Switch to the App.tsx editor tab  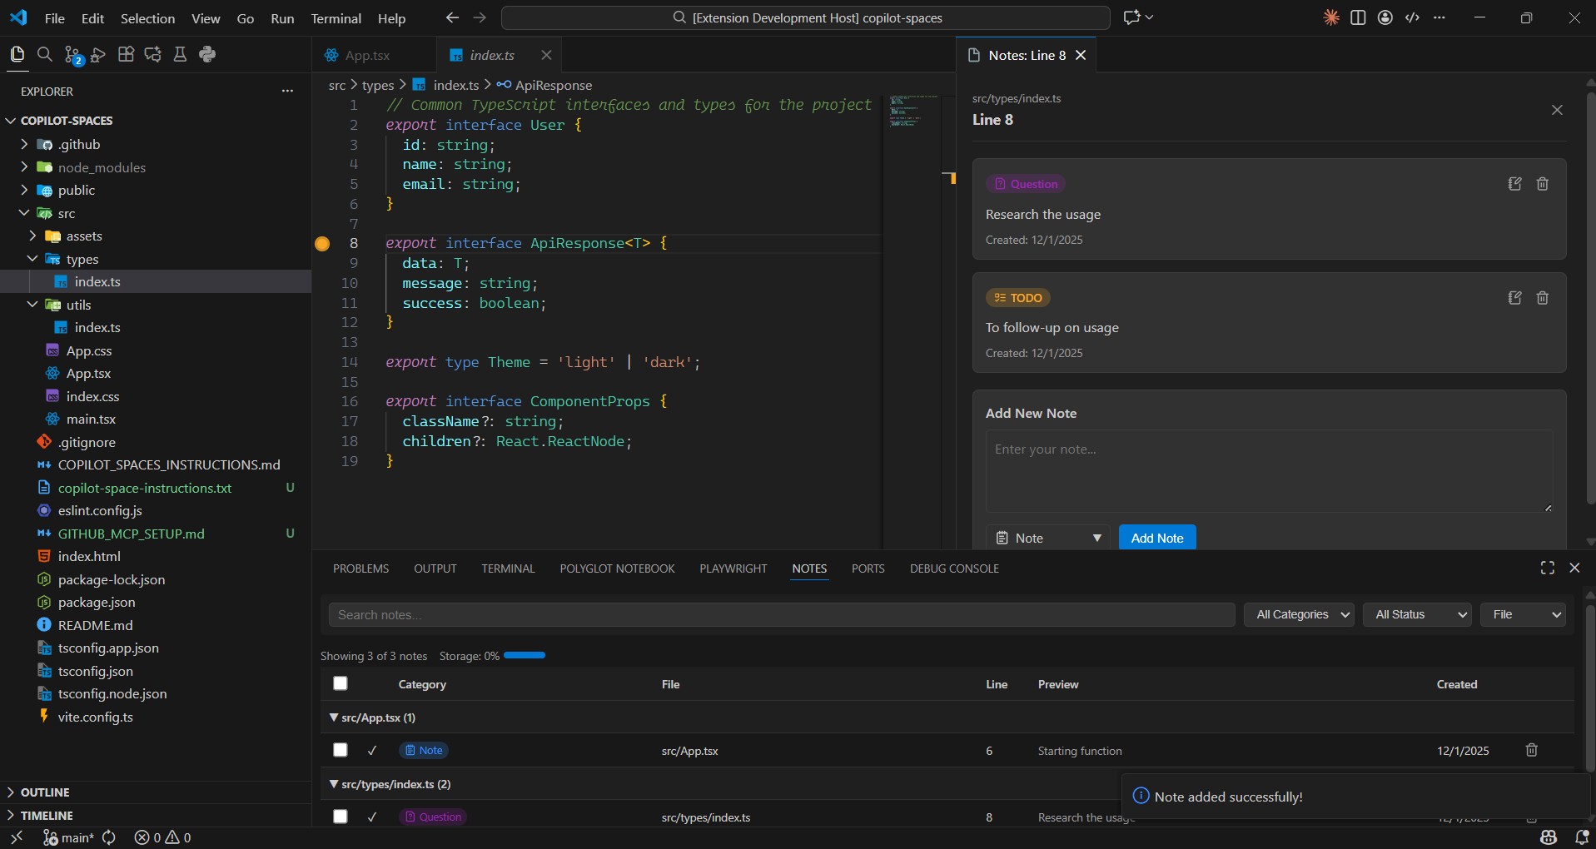tap(367, 55)
